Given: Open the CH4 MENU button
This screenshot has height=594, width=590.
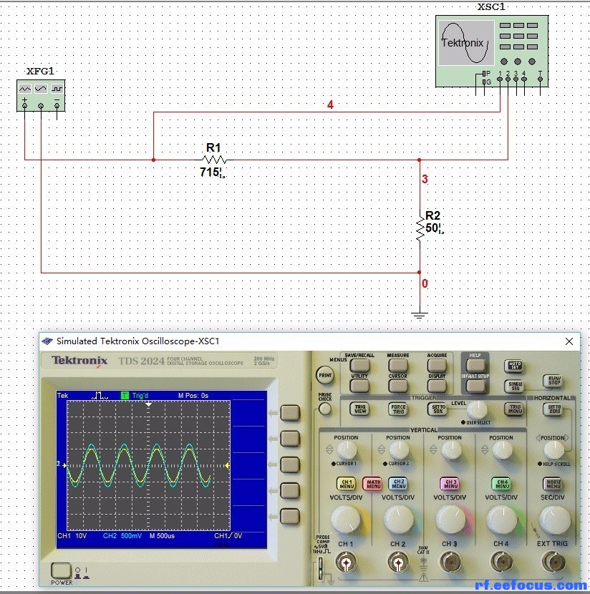Looking at the screenshot, I should pyautogui.click(x=502, y=484).
